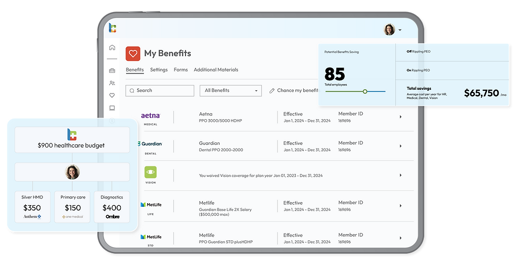Switch to the Settings tab

tap(159, 70)
